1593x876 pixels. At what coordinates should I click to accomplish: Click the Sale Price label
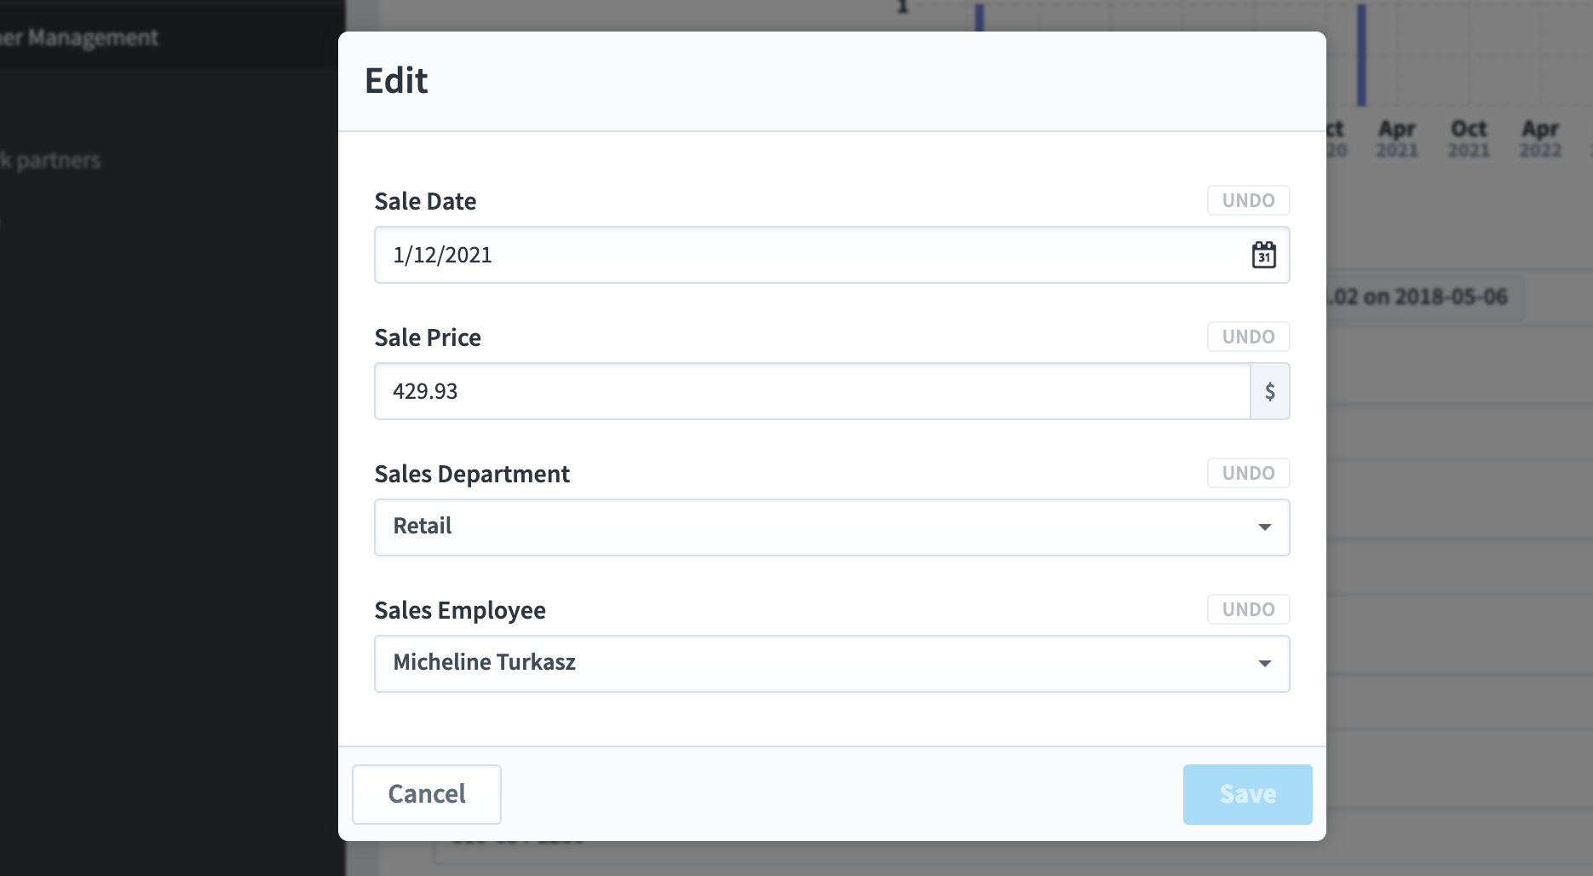428,337
